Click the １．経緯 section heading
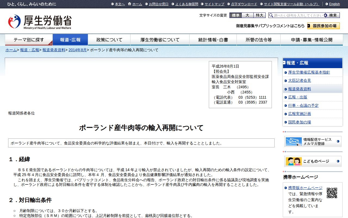 pyautogui.click(x=19, y=159)
